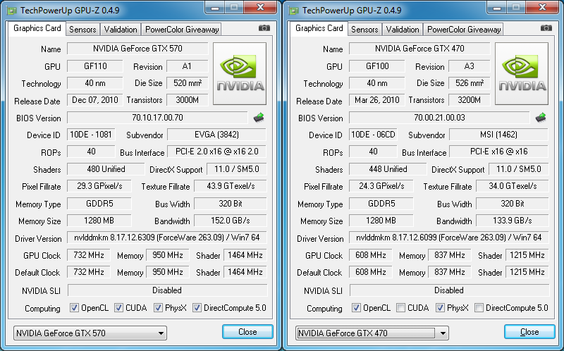Click Bus Interface value PCI-E 2.0 x16 @ x16 2.0

[217, 152]
